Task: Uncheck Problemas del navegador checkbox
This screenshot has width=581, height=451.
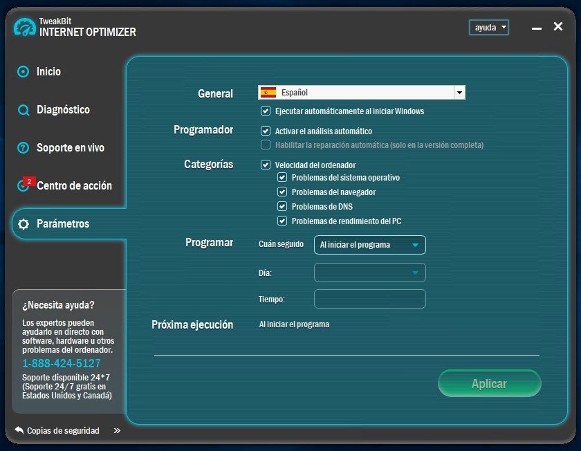Action: pyautogui.click(x=282, y=192)
